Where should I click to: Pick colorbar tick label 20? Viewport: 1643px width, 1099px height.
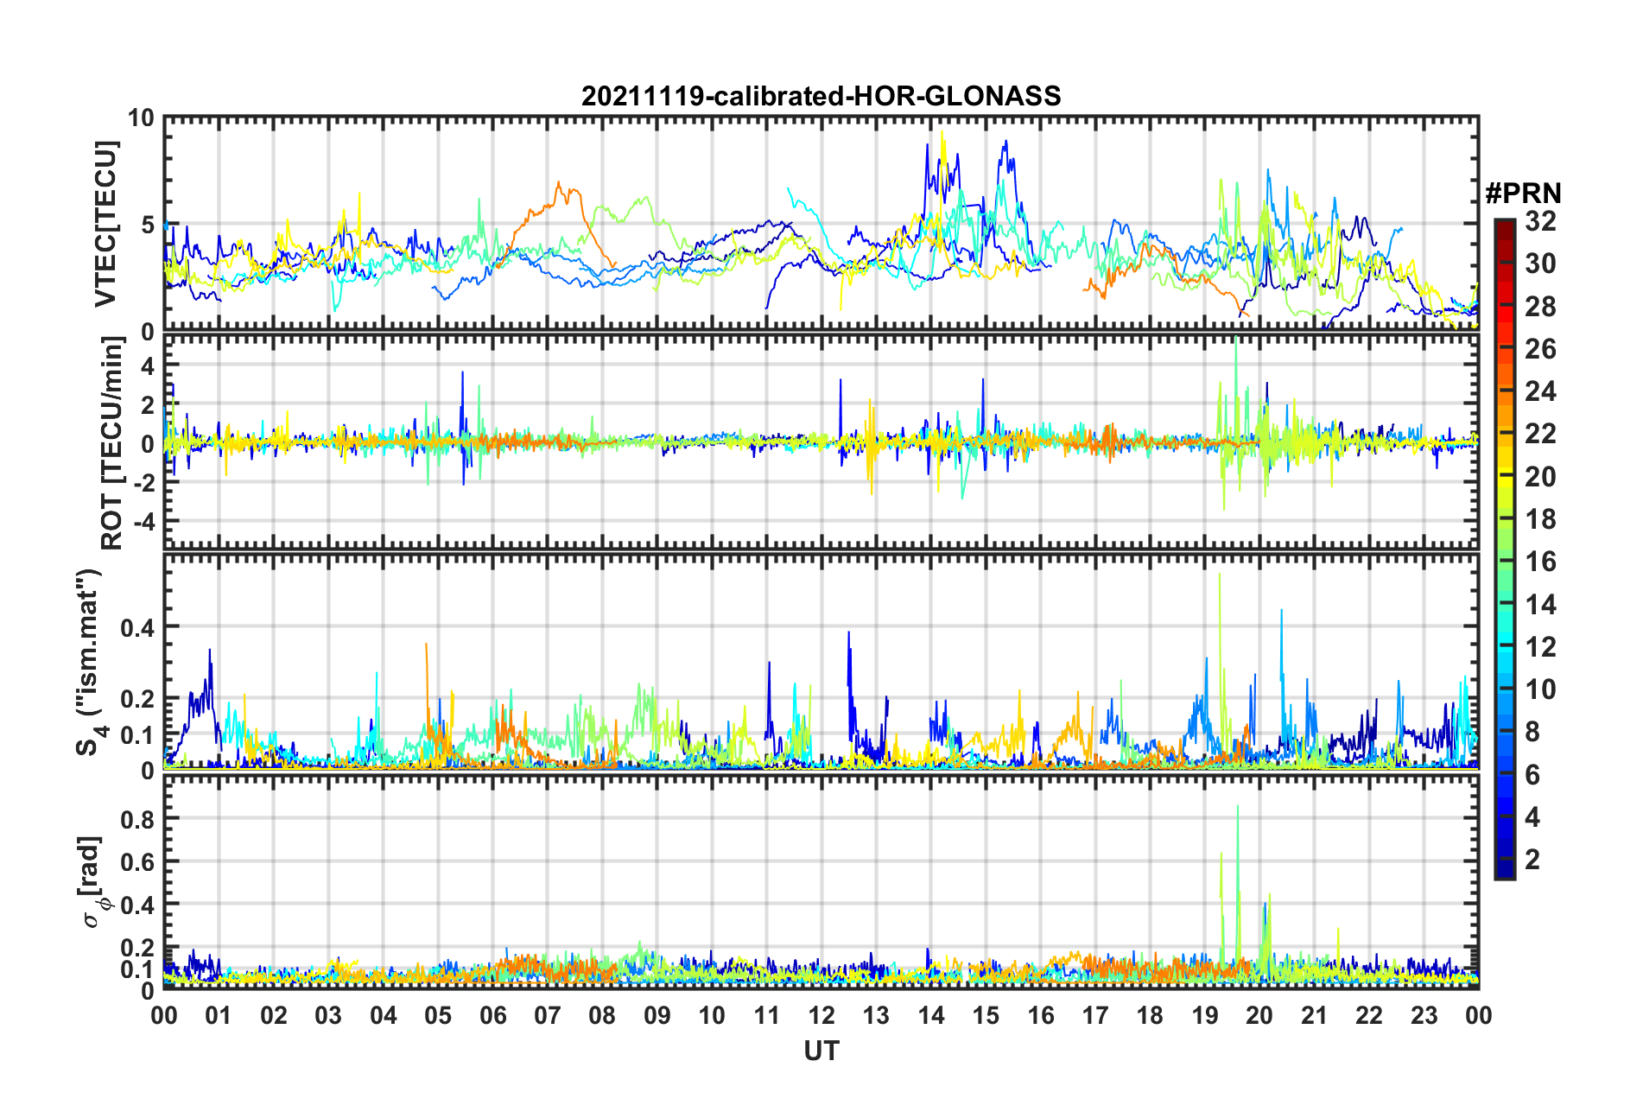coord(1540,477)
